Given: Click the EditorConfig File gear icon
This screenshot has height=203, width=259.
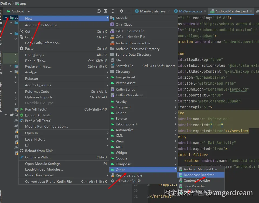Looking at the screenshot, I should tap(112, 181).
